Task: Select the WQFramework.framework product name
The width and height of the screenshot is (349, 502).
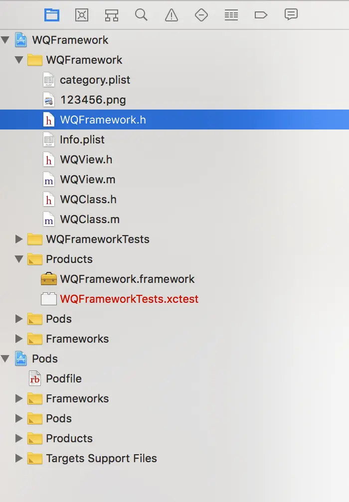Action: coord(127,279)
